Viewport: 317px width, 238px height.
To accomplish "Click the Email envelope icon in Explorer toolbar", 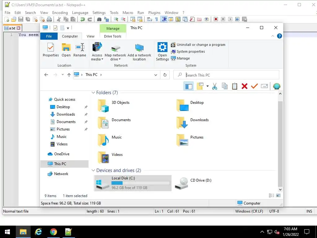I will (x=264, y=86).
